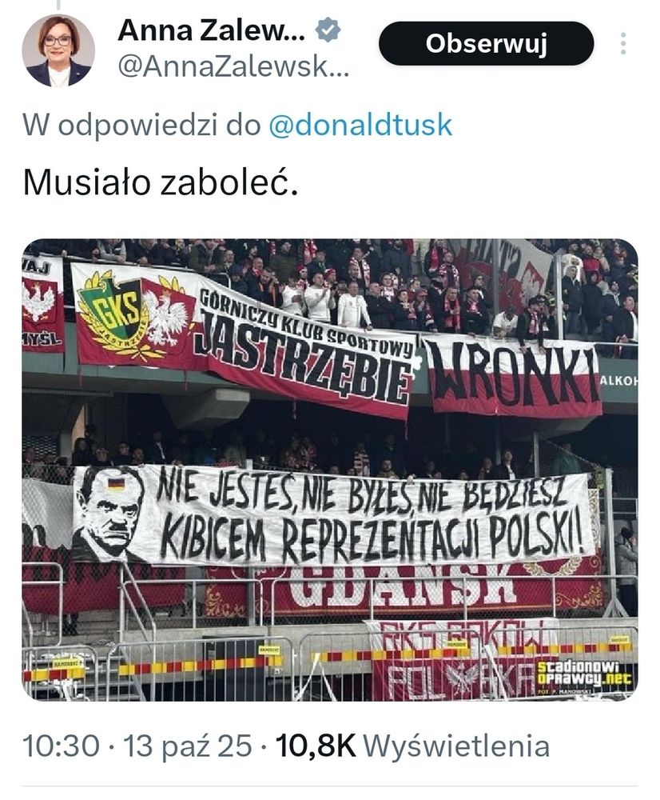Open the @donaldtusk mention link
The width and height of the screenshot is (660, 800).
tap(360, 126)
